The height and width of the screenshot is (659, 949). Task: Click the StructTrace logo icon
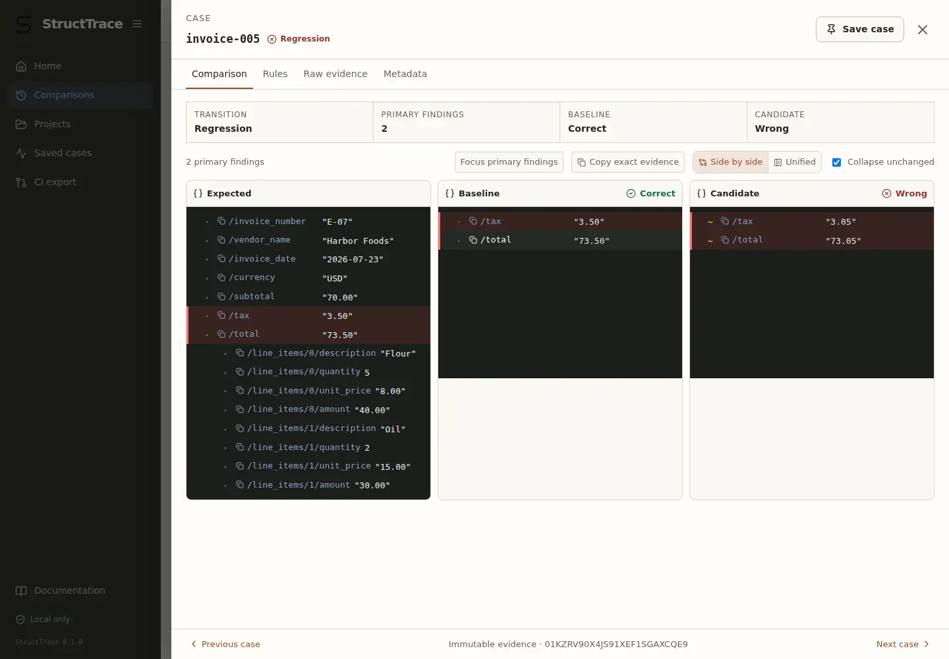tap(24, 24)
